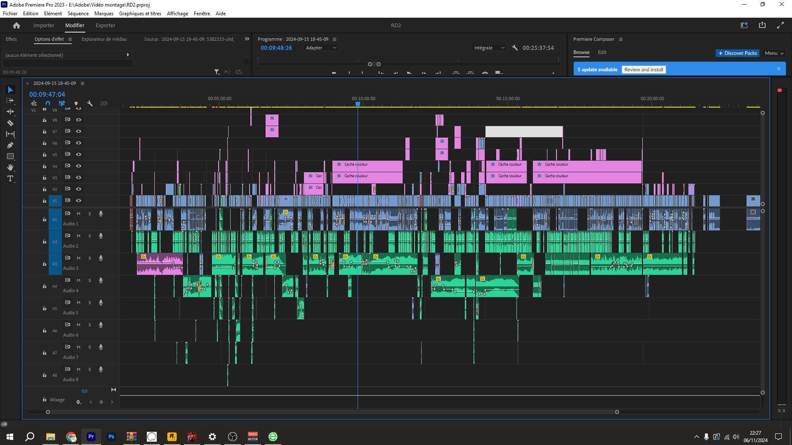The width and height of the screenshot is (792, 445).
Task: Expand hidden panel tabs chevron
Action: (247, 39)
